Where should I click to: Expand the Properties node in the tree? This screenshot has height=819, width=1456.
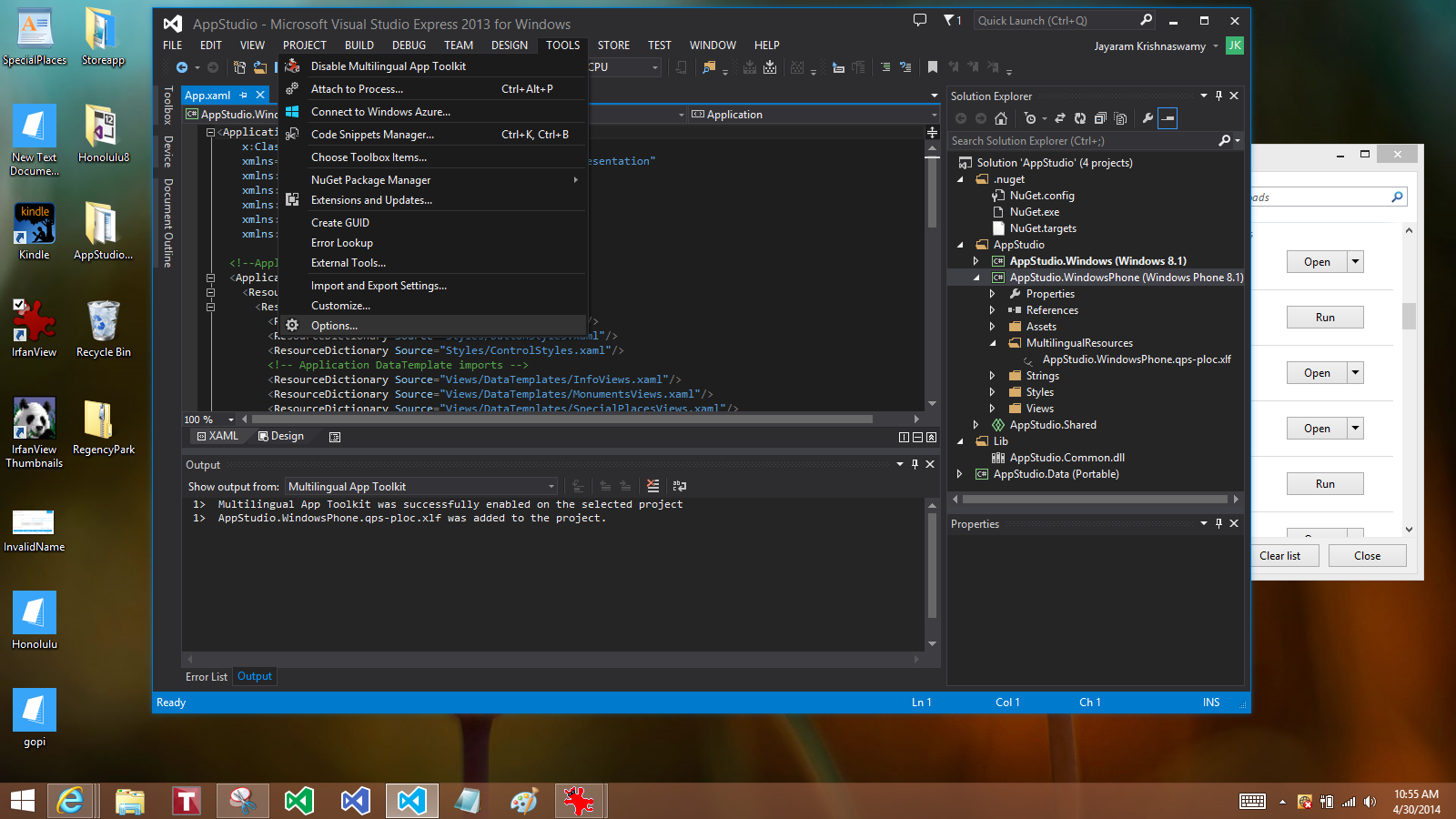click(x=992, y=294)
